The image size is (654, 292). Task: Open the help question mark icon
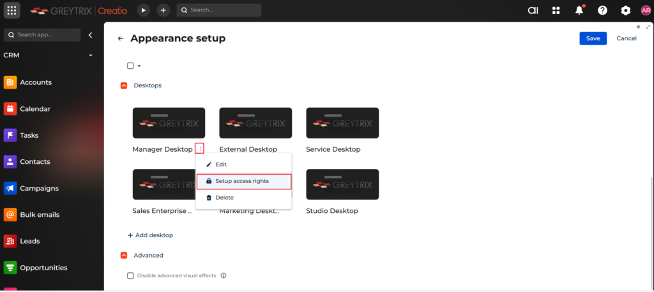pos(602,10)
